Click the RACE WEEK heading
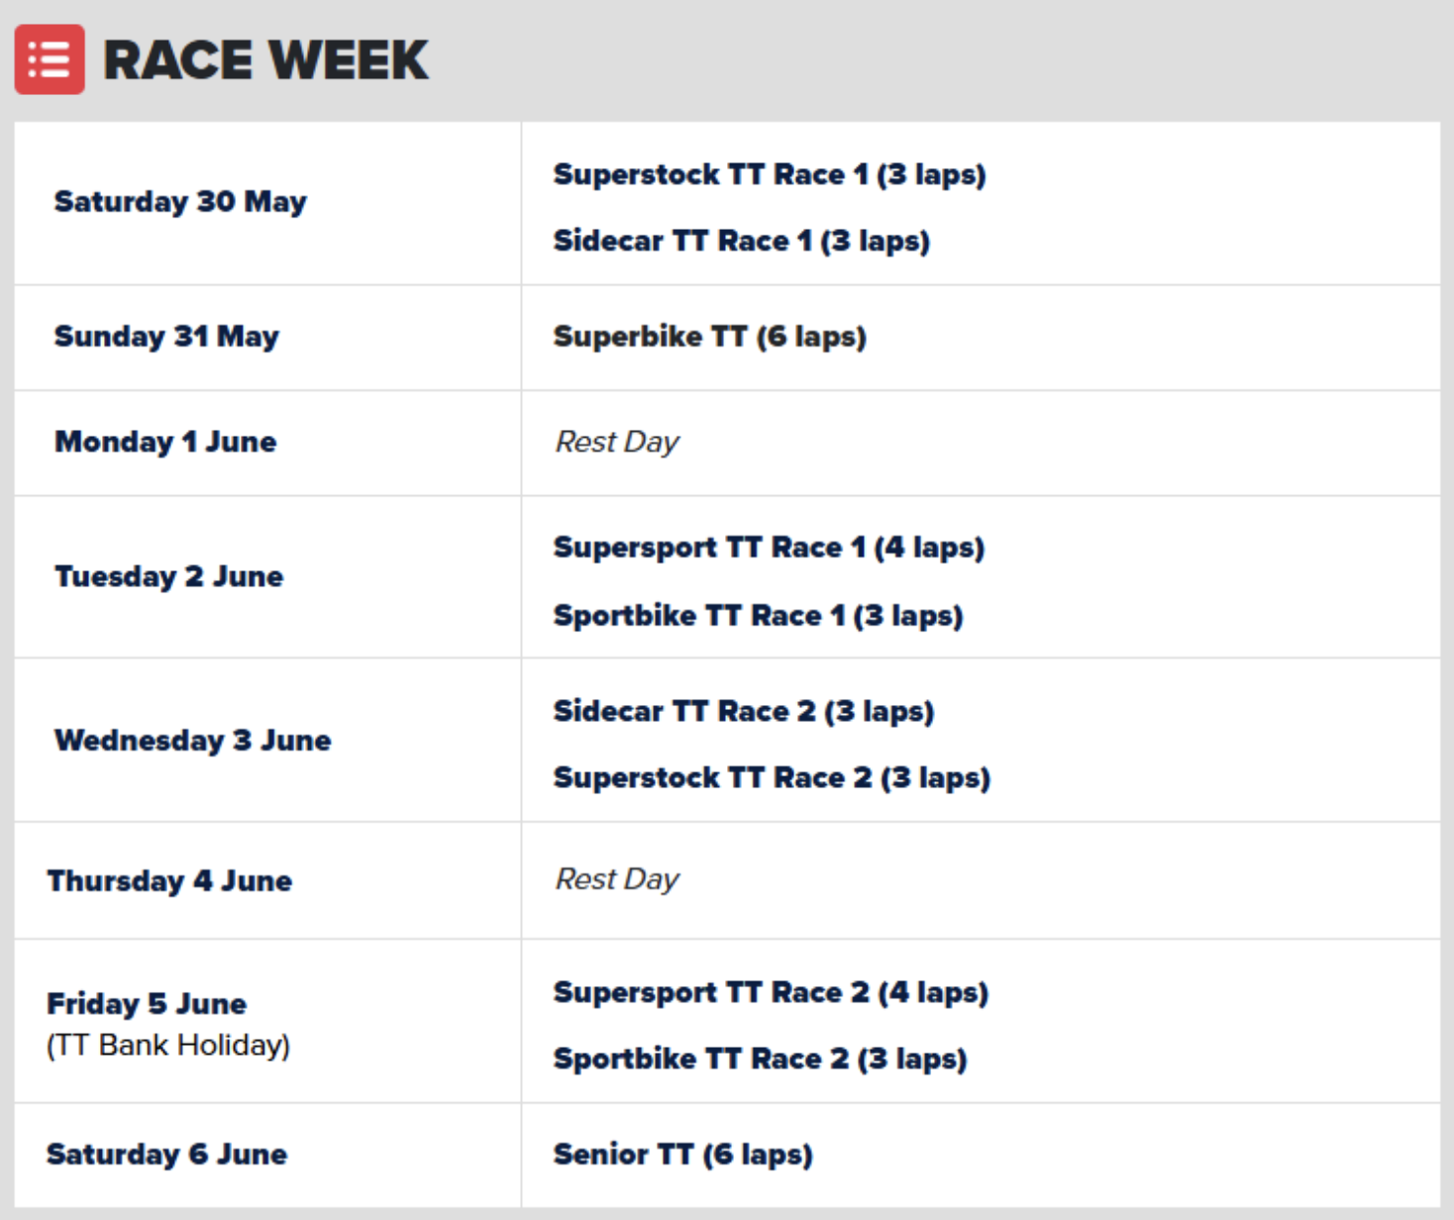The width and height of the screenshot is (1454, 1220). 265,59
